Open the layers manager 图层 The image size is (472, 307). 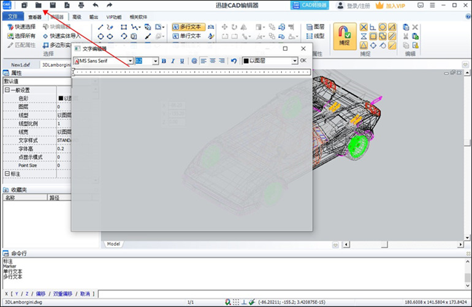click(315, 27)
